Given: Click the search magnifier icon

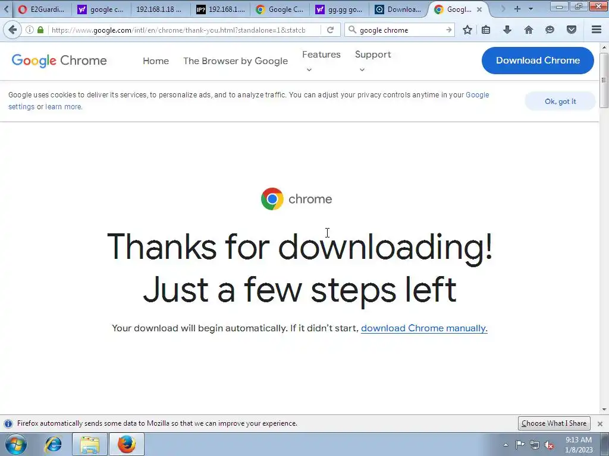Looking at the screenshot, I should tap(352, 30).
